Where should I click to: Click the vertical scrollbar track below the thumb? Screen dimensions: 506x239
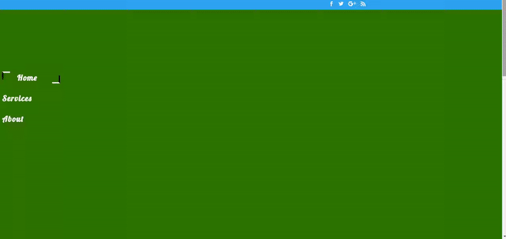504,155
